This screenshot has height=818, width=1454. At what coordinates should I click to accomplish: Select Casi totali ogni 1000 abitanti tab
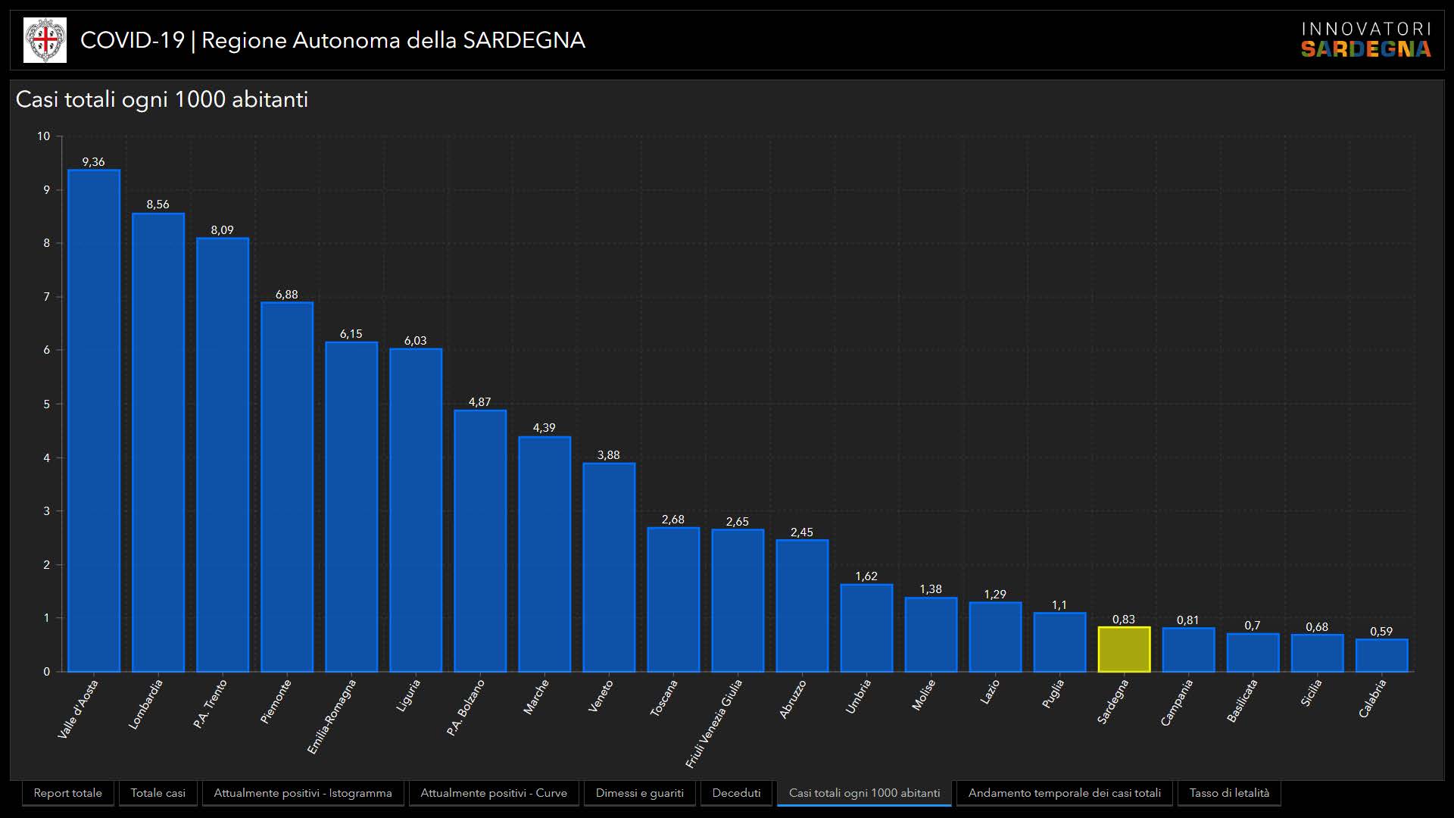[x=864, y=793]
